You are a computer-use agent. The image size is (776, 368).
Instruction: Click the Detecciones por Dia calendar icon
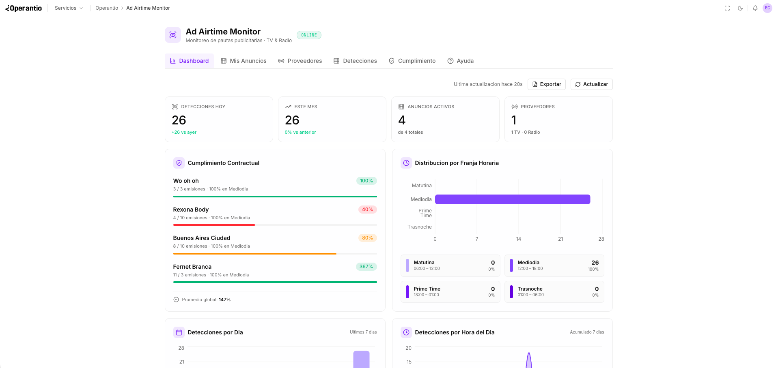coord(179,332)
